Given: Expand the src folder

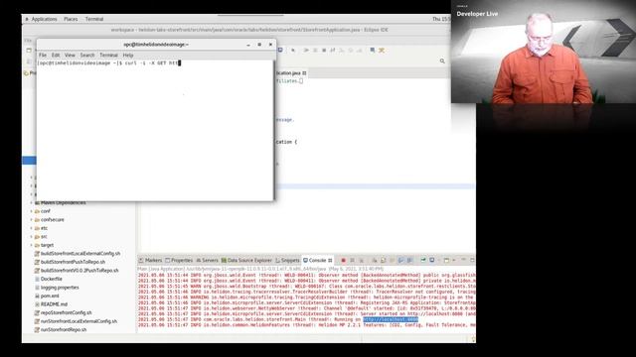Looking at the screenshot, I should (x=31, y=237).
